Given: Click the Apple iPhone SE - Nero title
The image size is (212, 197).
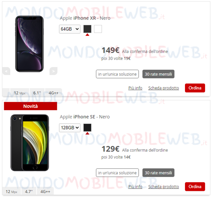Looking at the screenshot, I should click(85, 117).
